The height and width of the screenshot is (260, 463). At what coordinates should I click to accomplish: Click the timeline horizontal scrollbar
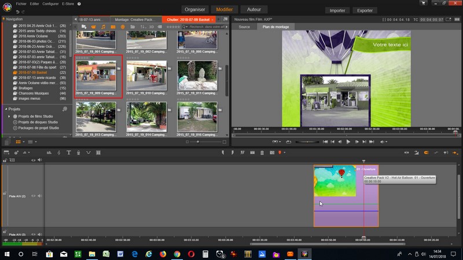(x=328, y=244)
